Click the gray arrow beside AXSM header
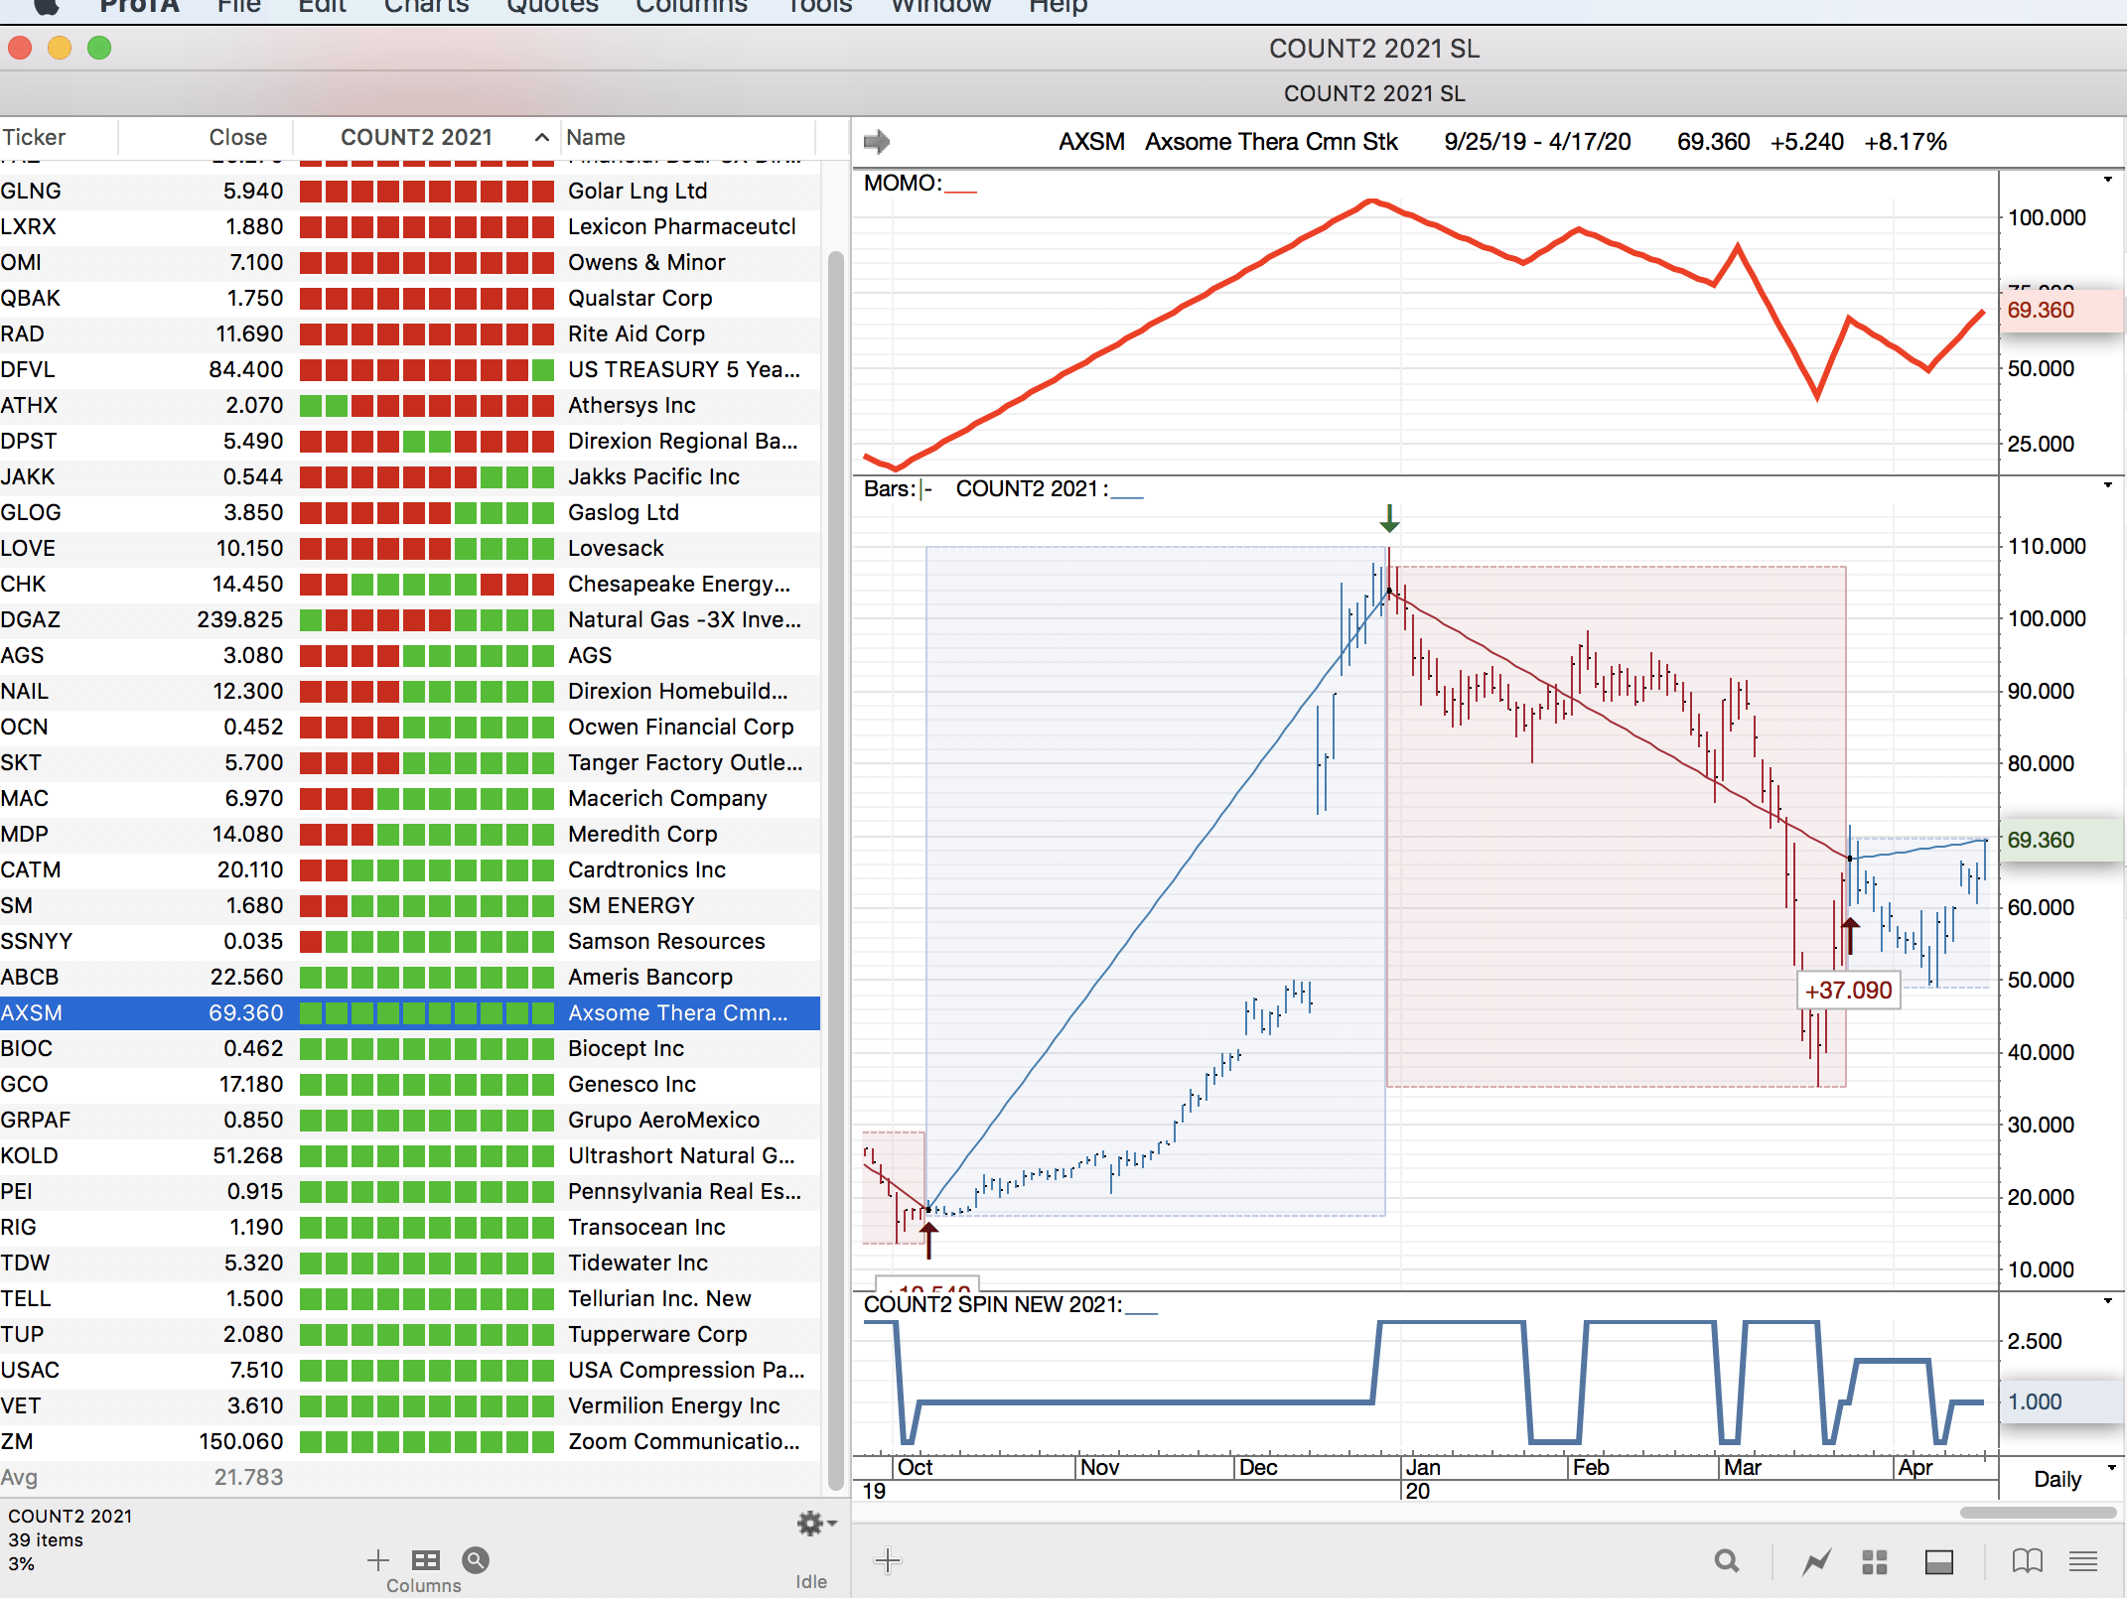 (877, 142)
